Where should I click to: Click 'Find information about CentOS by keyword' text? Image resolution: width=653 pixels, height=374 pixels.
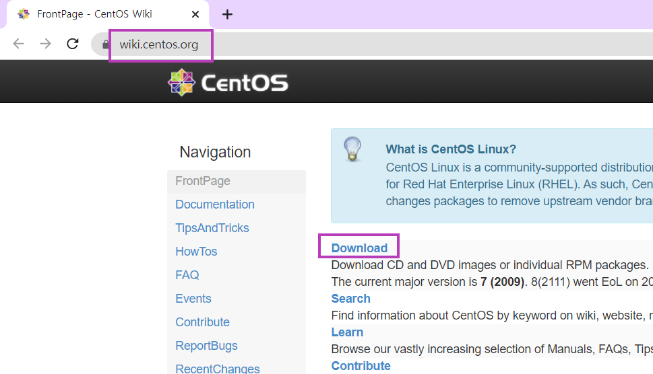point(492,315)
